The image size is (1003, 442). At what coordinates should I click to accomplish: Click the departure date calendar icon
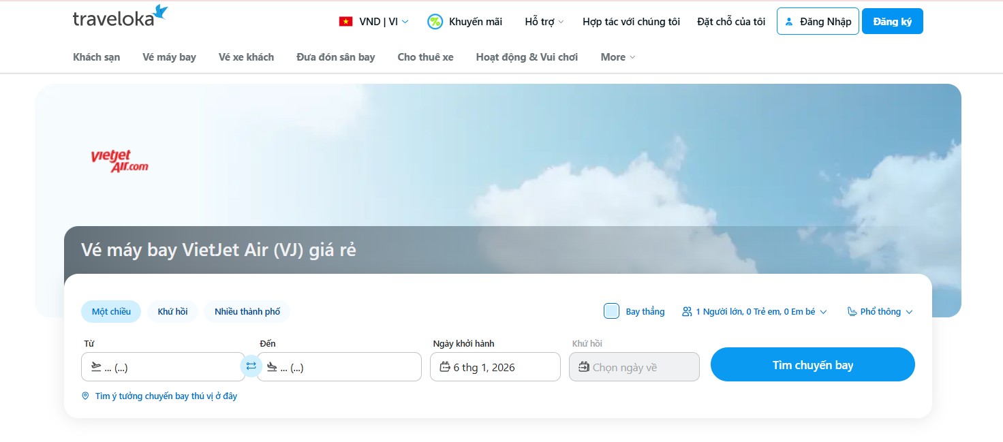click(445, 367)
